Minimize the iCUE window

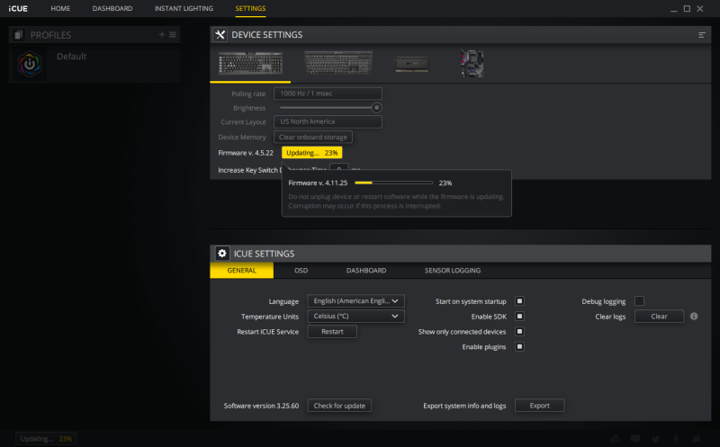673,9
